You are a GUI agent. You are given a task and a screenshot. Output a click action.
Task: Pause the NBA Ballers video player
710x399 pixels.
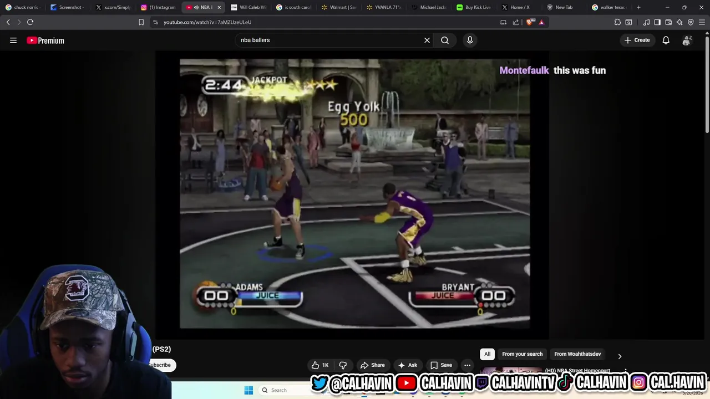tap(354, 194)
